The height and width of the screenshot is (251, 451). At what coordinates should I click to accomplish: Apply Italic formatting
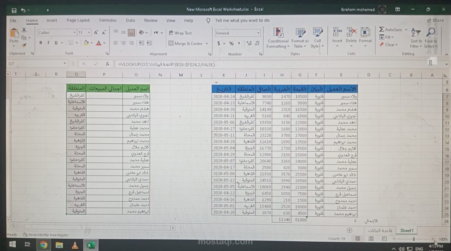pyautogui.click(x=49, y=43)
